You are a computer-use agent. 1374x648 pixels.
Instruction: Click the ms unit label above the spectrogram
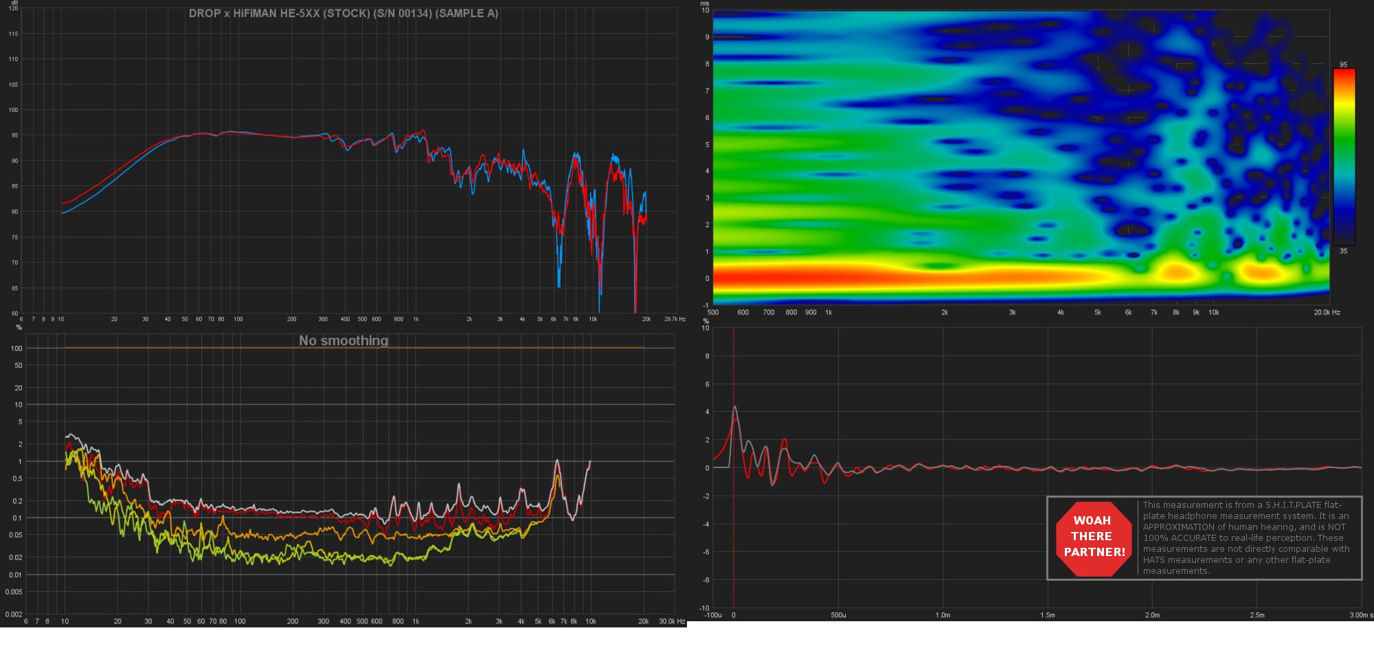click(x=704, y=3)
